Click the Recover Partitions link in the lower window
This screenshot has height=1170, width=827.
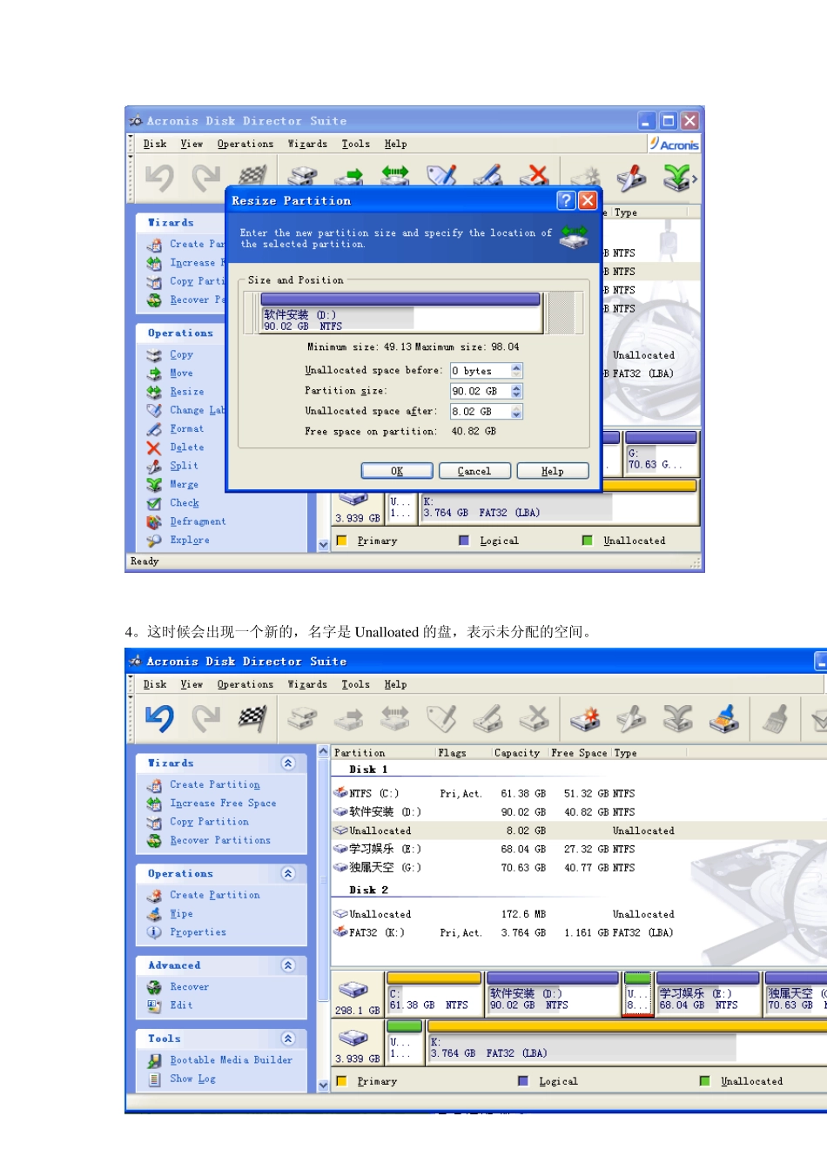[x=220, y=840]
